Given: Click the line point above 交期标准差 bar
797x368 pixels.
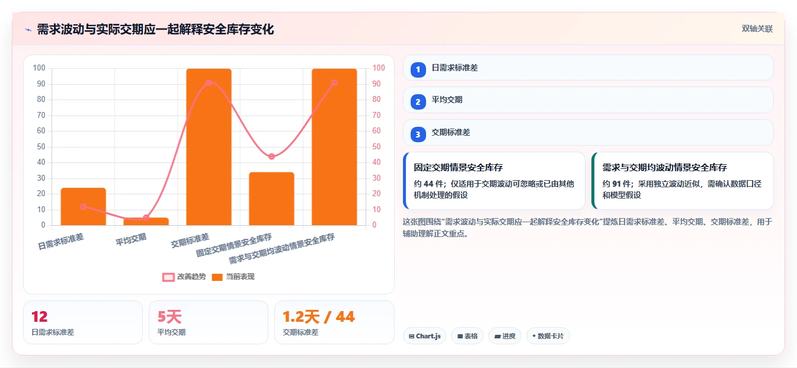Looking at the screenshot, I should [209, 83].
